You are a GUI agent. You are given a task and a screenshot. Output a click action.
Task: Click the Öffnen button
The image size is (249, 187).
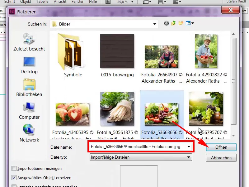221,147
